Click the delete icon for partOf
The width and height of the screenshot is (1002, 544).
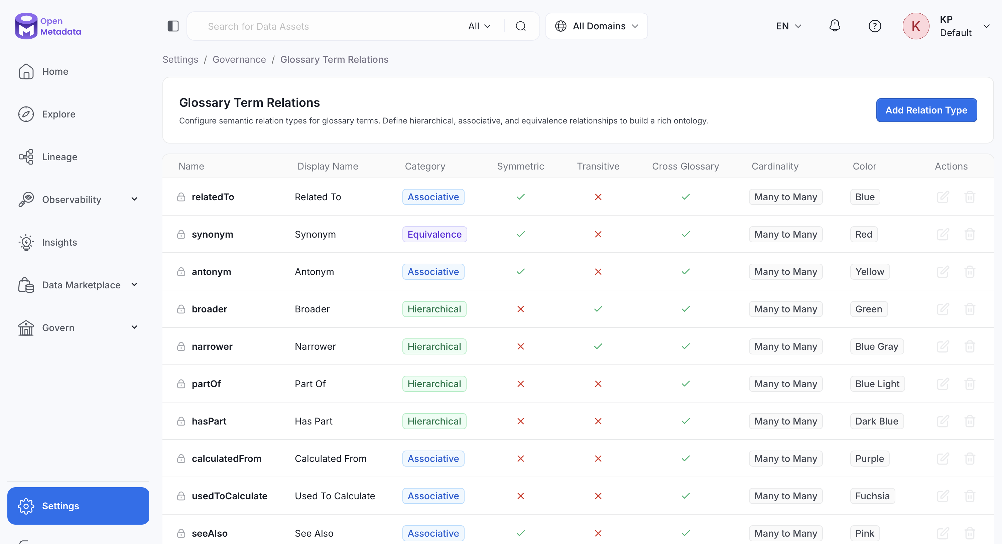[x=970, y=383]
